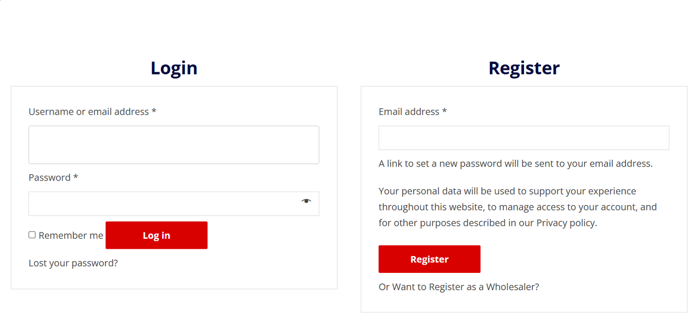Click the Register heading title
Screen dimensions: 696x335
point(524,68)
